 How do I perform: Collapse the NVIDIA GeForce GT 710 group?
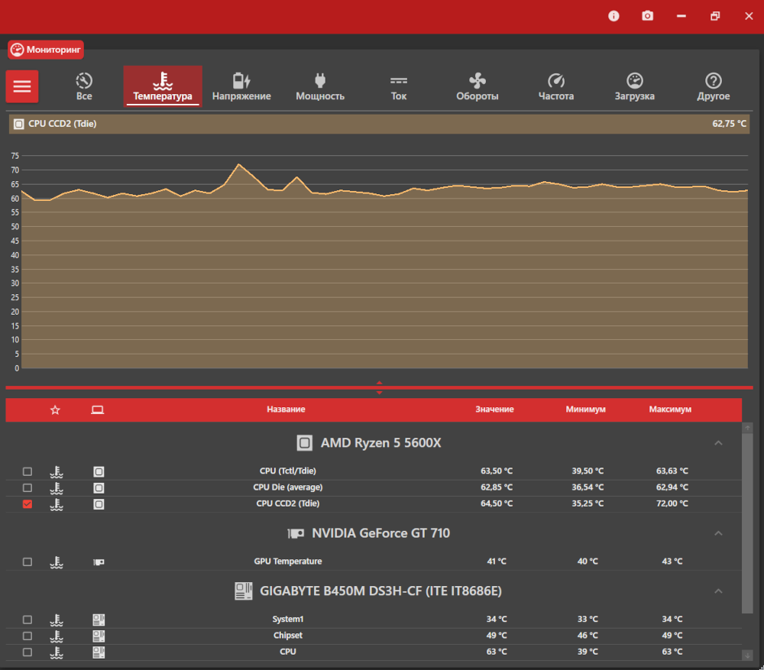718,533
